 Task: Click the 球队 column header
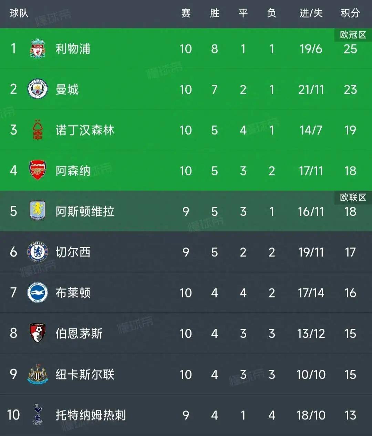19,13
